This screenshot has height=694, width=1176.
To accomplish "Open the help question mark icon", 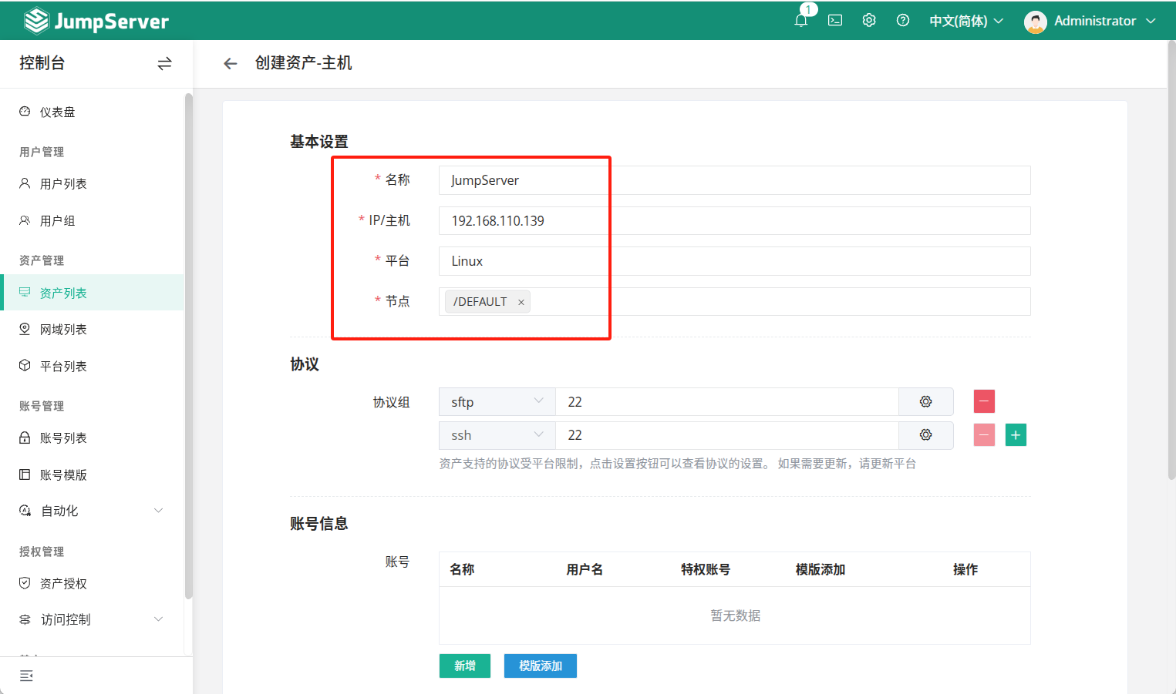I will [903, 21].
